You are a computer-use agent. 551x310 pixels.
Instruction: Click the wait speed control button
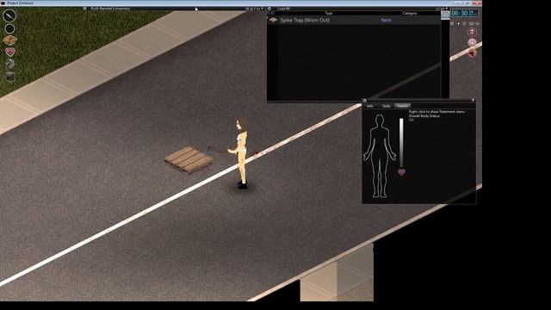tap(477, 23)
